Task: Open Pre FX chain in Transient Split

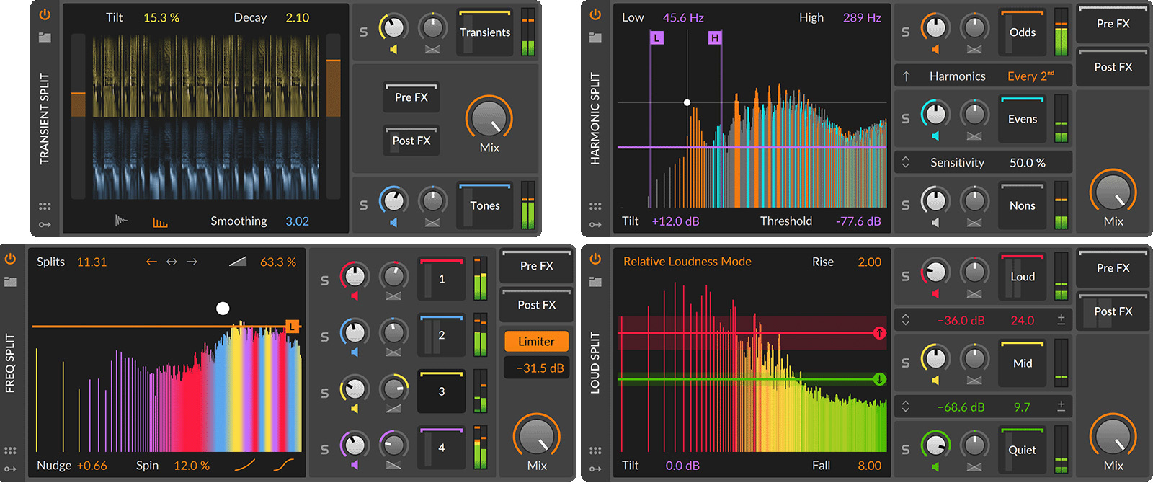Action: point(411,97)
